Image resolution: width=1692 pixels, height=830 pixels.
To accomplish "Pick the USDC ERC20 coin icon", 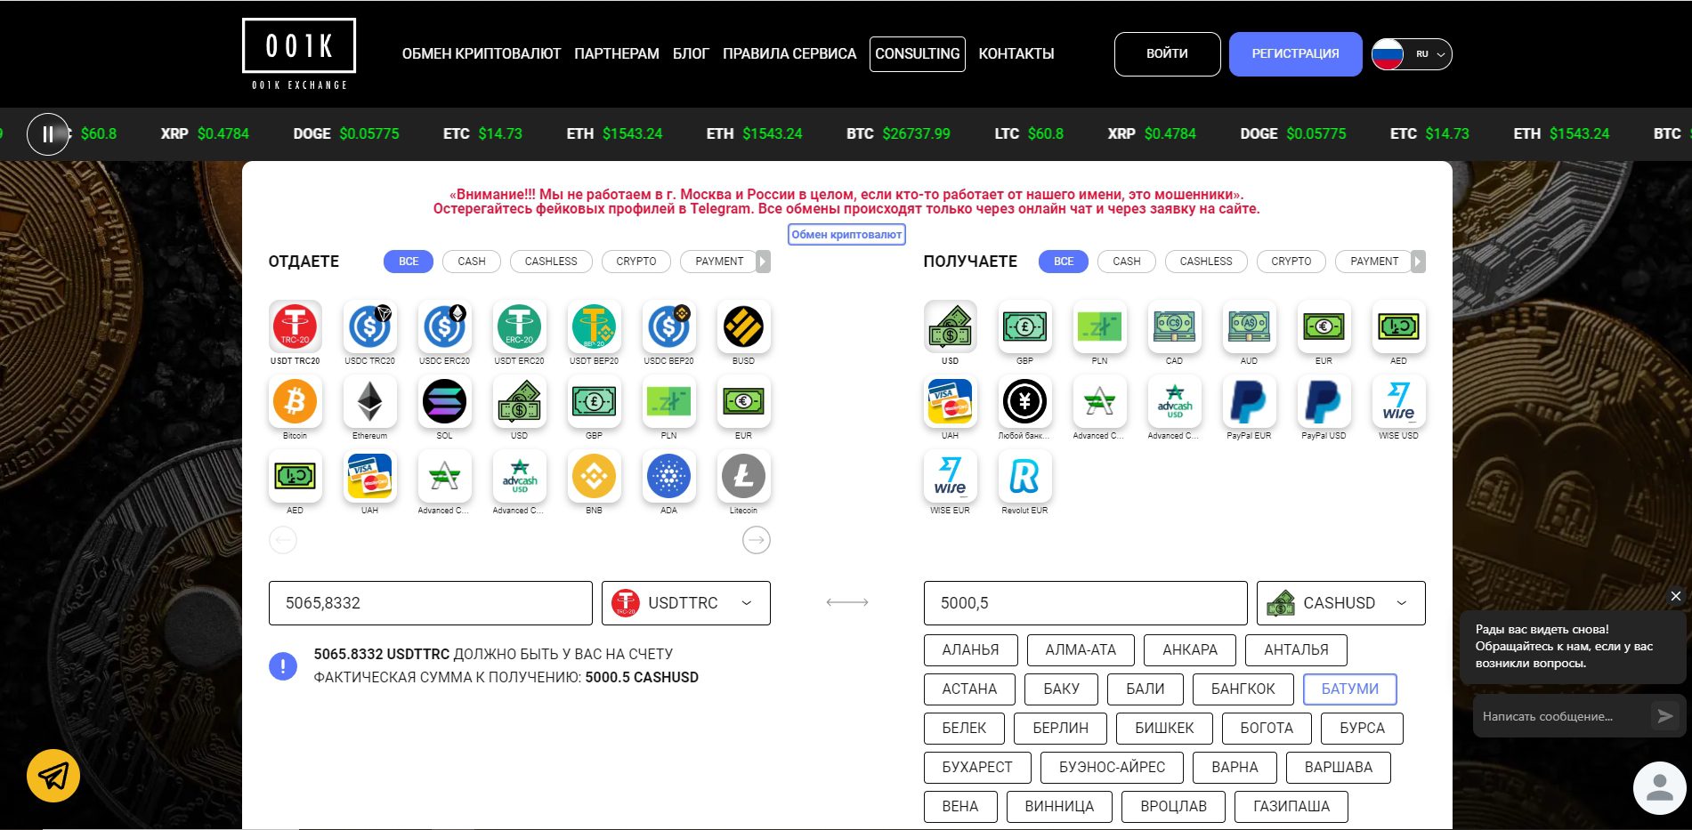I will [444, 326].
